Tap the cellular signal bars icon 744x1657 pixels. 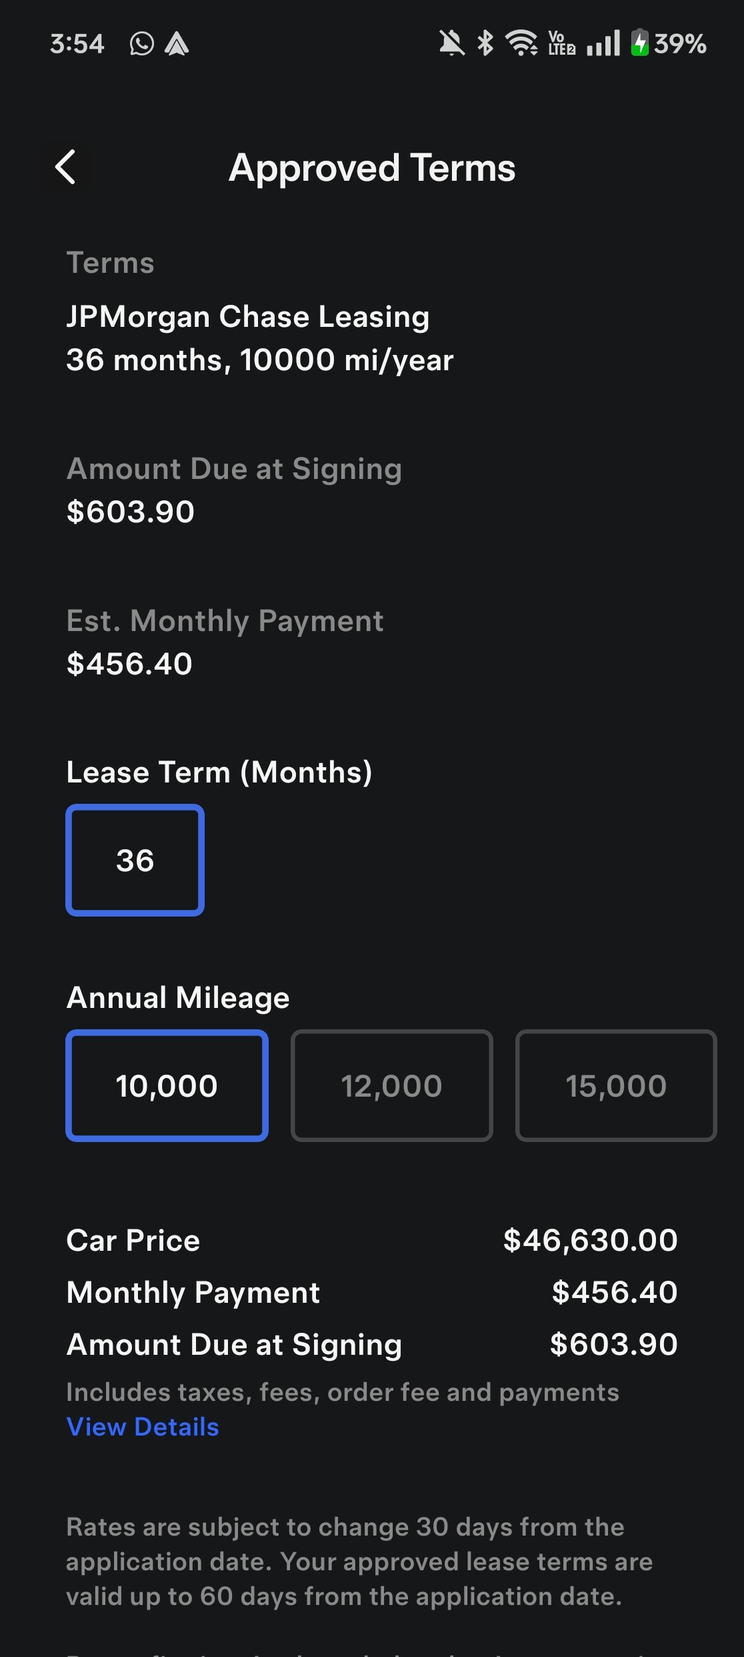(x=604, y=43)
